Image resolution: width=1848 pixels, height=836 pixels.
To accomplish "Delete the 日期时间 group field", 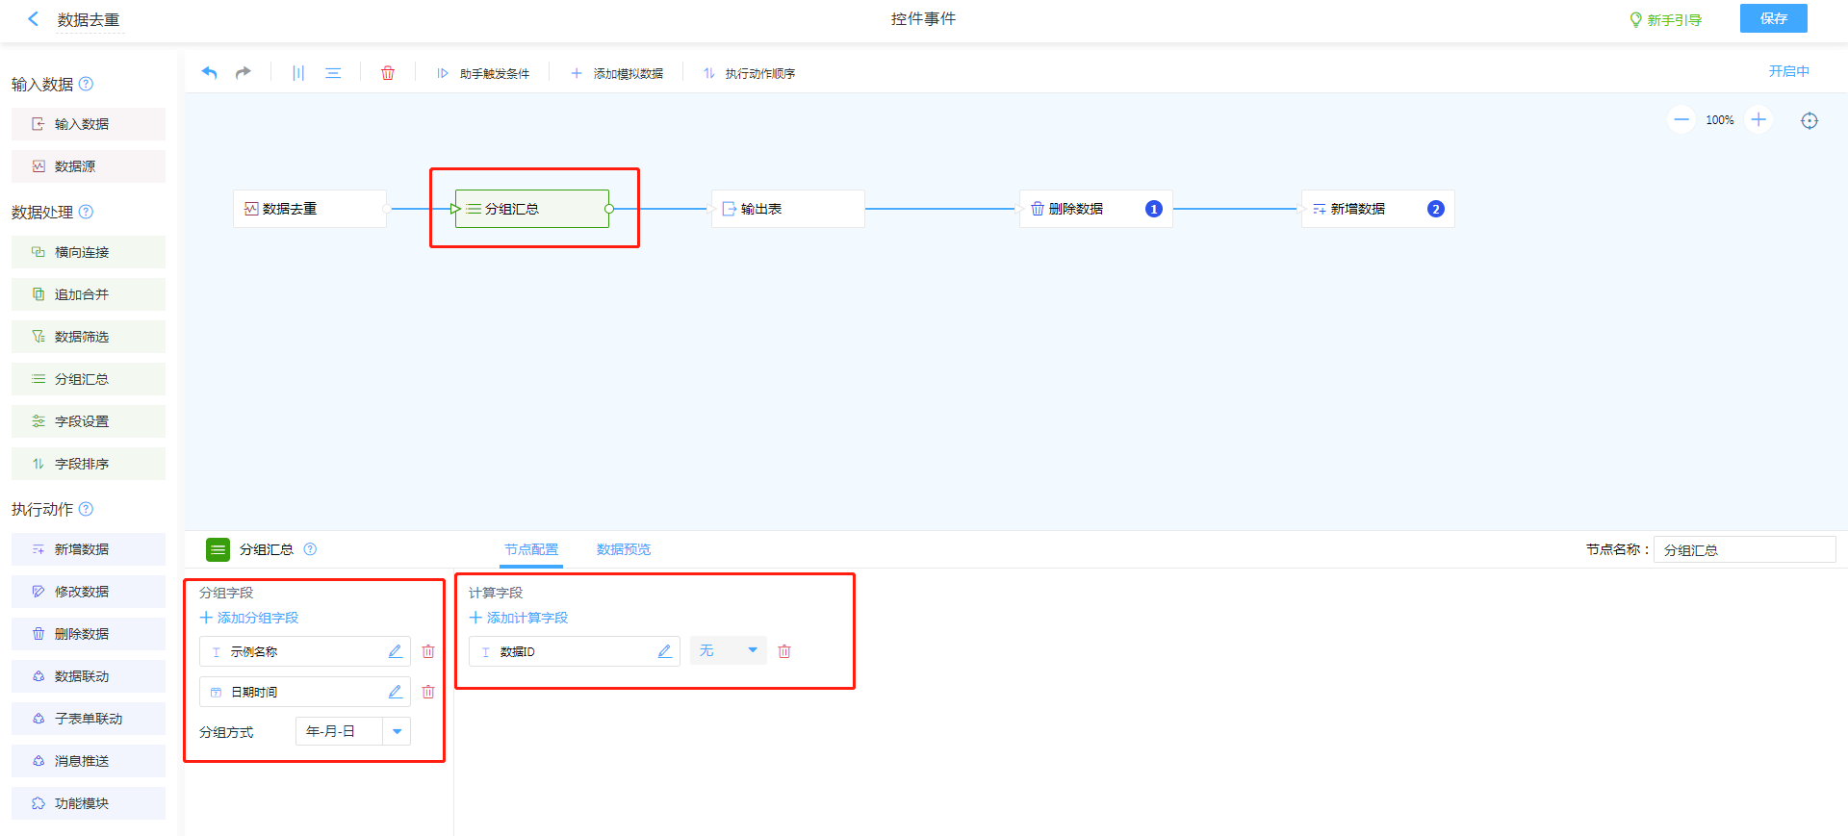I will click(x=428, y=692).
